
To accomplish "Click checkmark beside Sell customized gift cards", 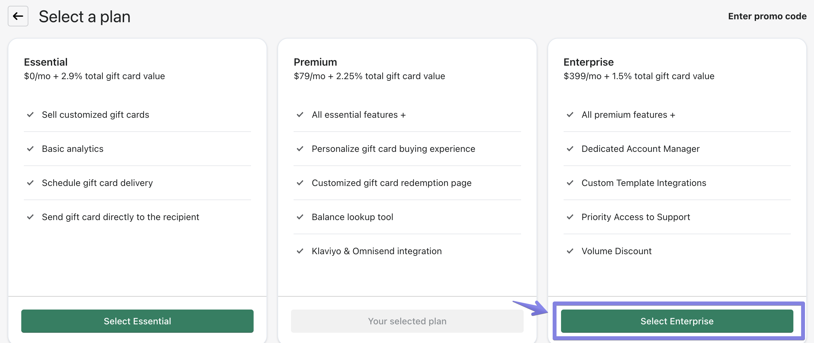I will tap(30, 115).
